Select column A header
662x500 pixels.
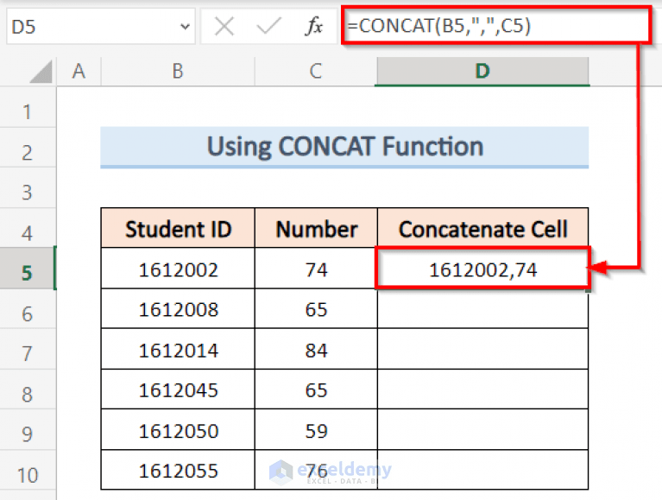click(x=79, y=71)
